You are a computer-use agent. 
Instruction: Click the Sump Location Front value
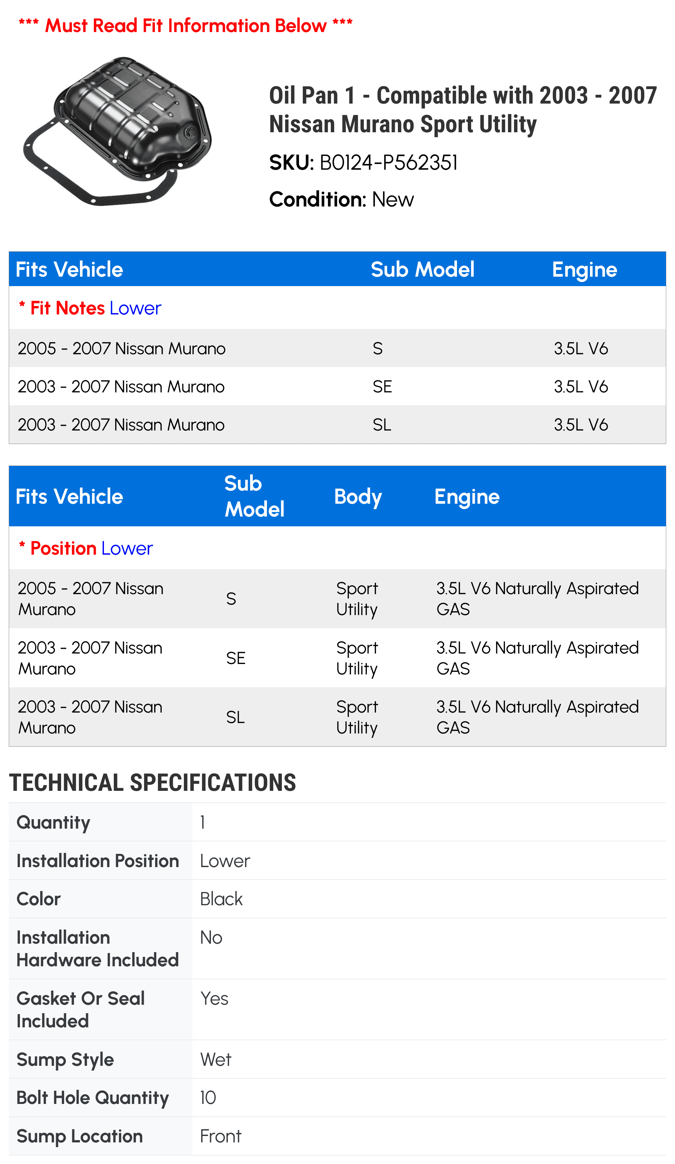coord(221,1136)
